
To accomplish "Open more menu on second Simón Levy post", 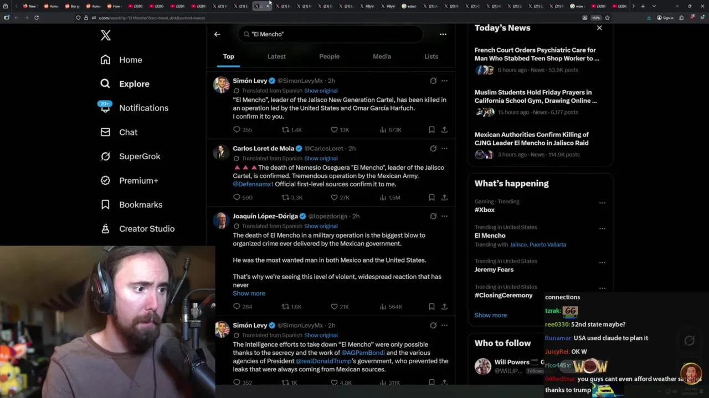I will pos(444,326).
